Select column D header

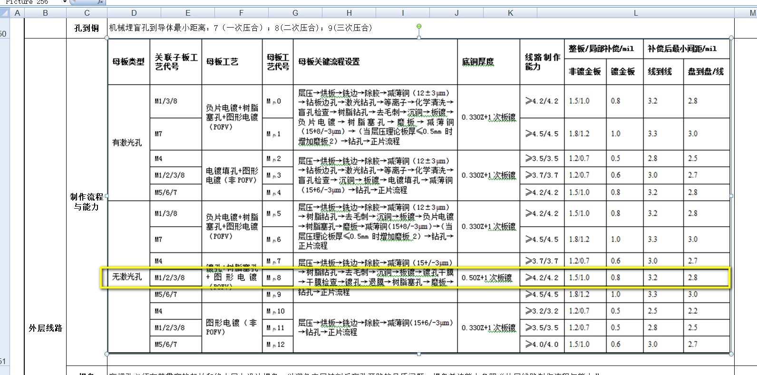tap(134, 13)
